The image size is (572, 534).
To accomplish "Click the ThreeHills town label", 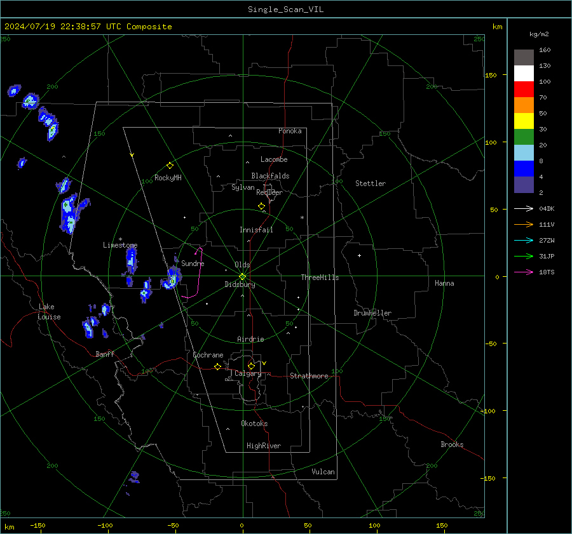I will (320, 277).
